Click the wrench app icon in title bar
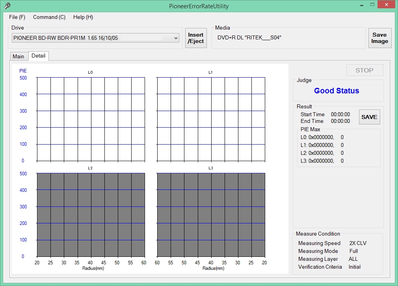398x286 pixels. [7, 6]
